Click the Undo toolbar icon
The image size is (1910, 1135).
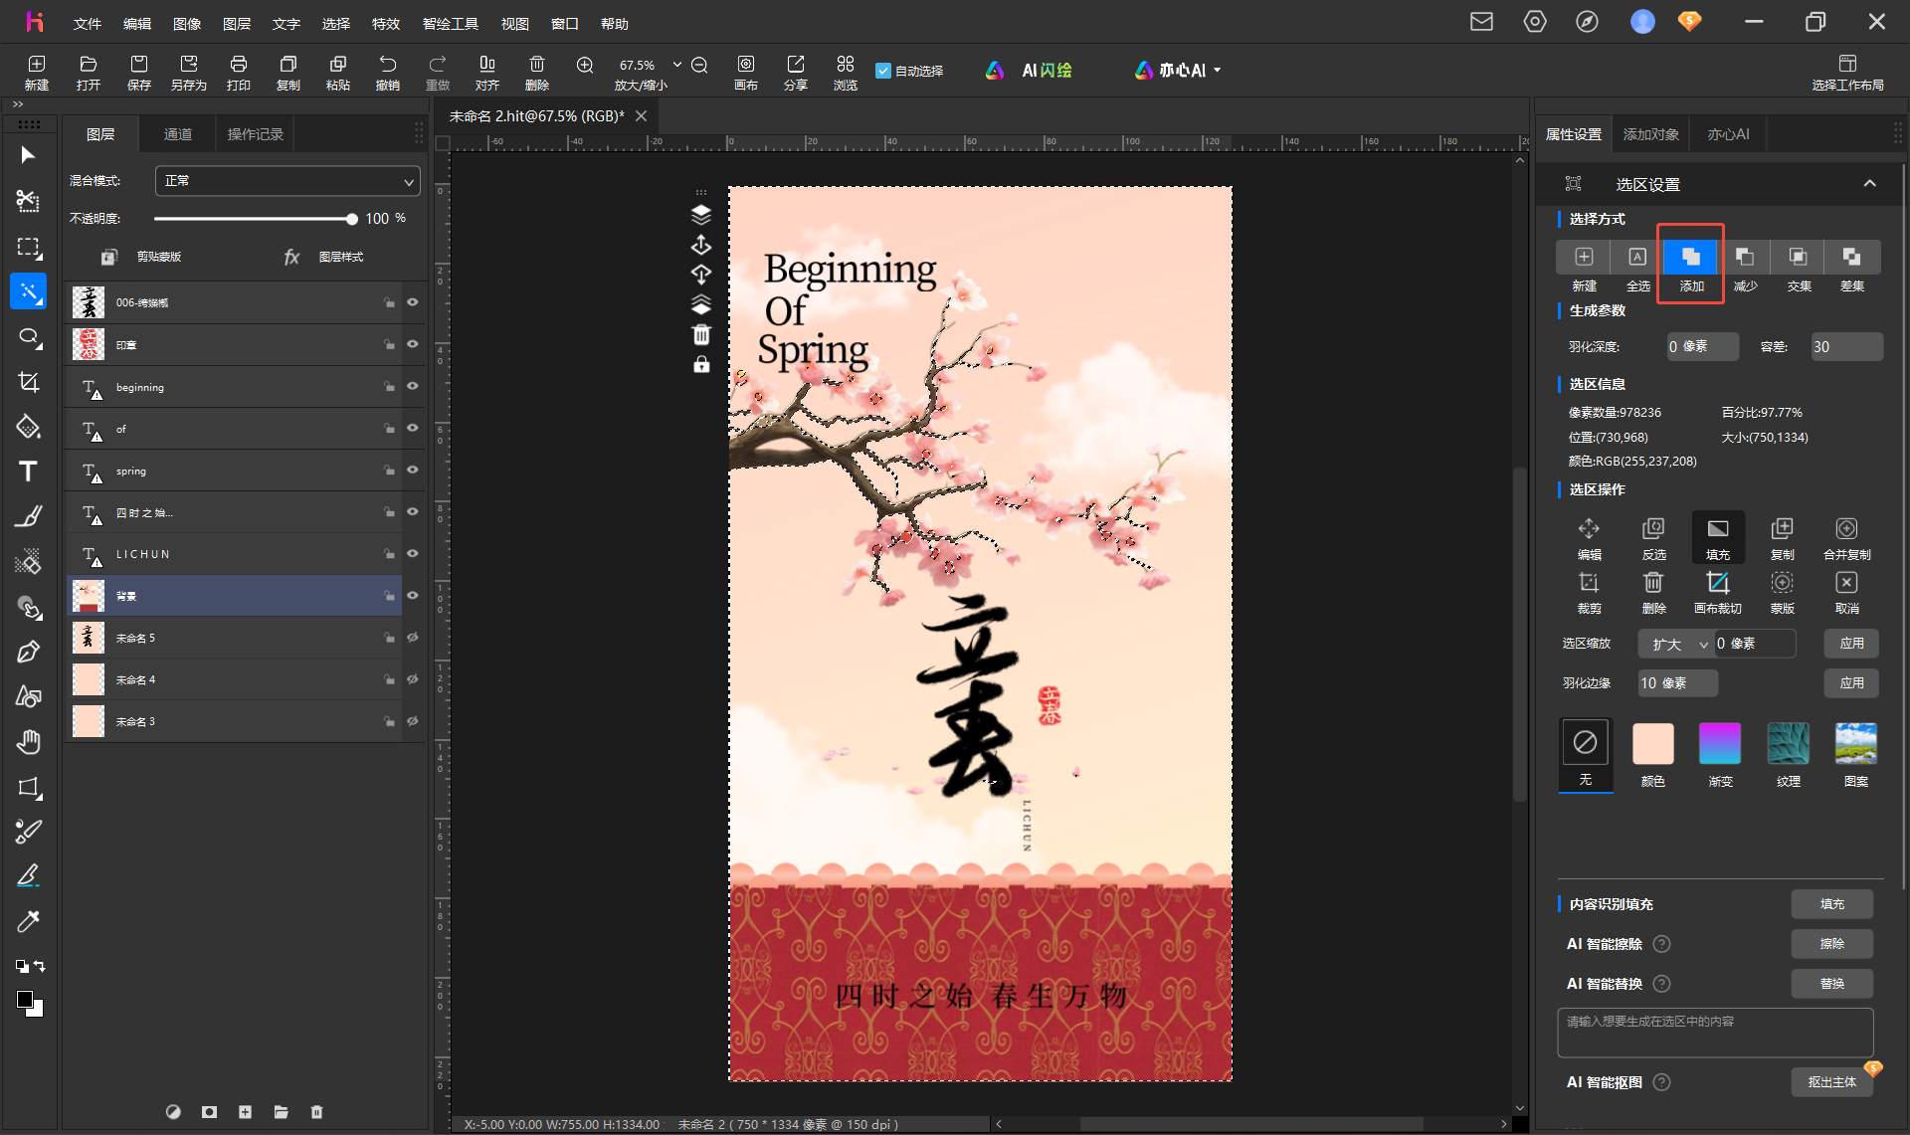(387, 73)
